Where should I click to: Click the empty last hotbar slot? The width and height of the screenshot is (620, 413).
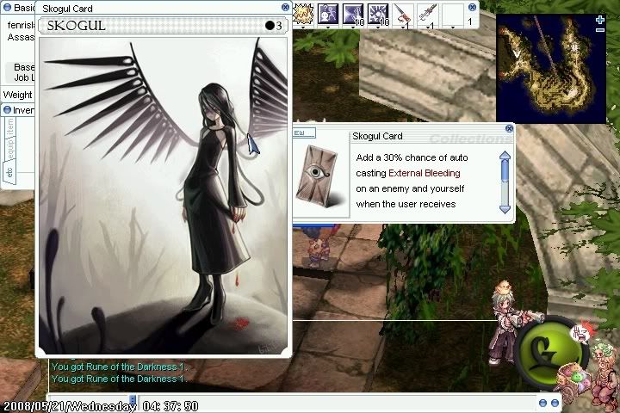tap(453, 15)
